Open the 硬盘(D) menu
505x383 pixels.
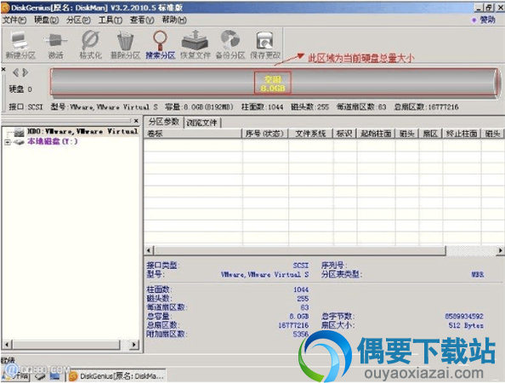tap(47, 20)
